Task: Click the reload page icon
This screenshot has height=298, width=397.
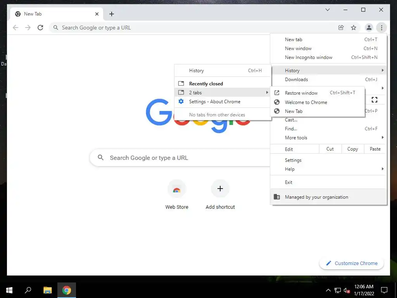Action: pyautogui.click(x=40, y=28)
